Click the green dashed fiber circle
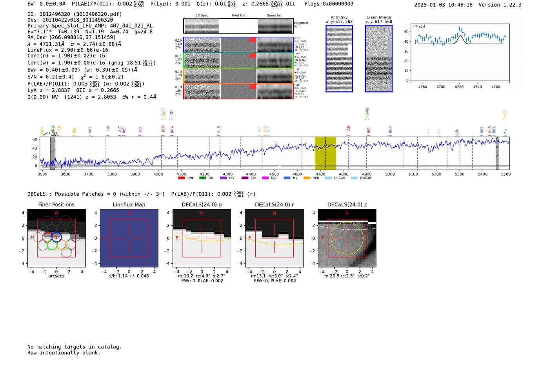The image size is (549, 374). coord(52,245)
